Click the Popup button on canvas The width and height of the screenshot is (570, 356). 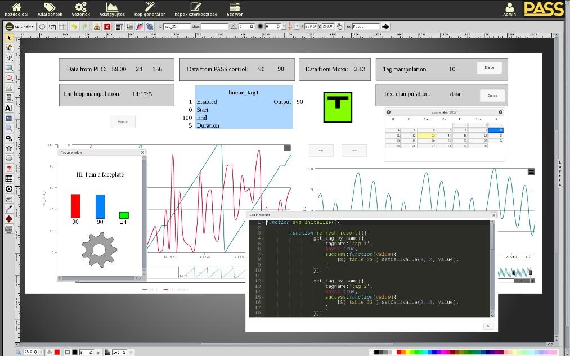click(123, 122)
